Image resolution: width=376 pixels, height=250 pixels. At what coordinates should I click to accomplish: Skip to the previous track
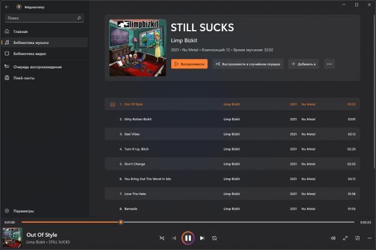coord(174,238)
